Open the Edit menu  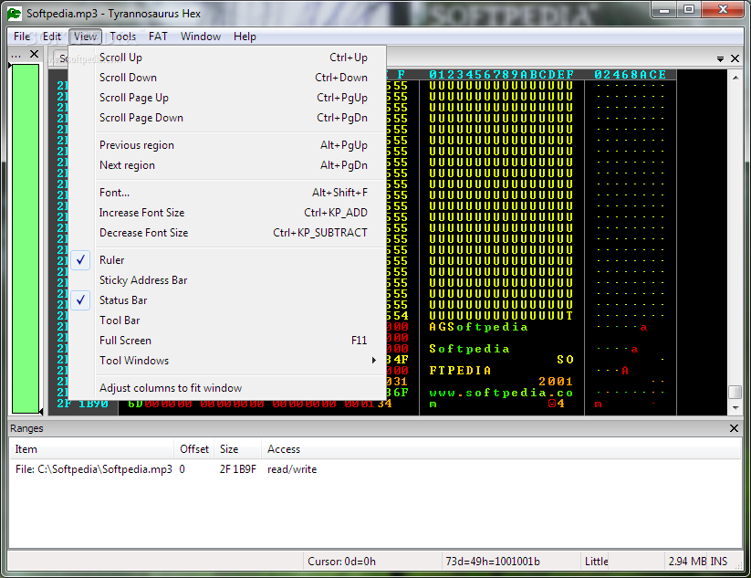point(52,37)
